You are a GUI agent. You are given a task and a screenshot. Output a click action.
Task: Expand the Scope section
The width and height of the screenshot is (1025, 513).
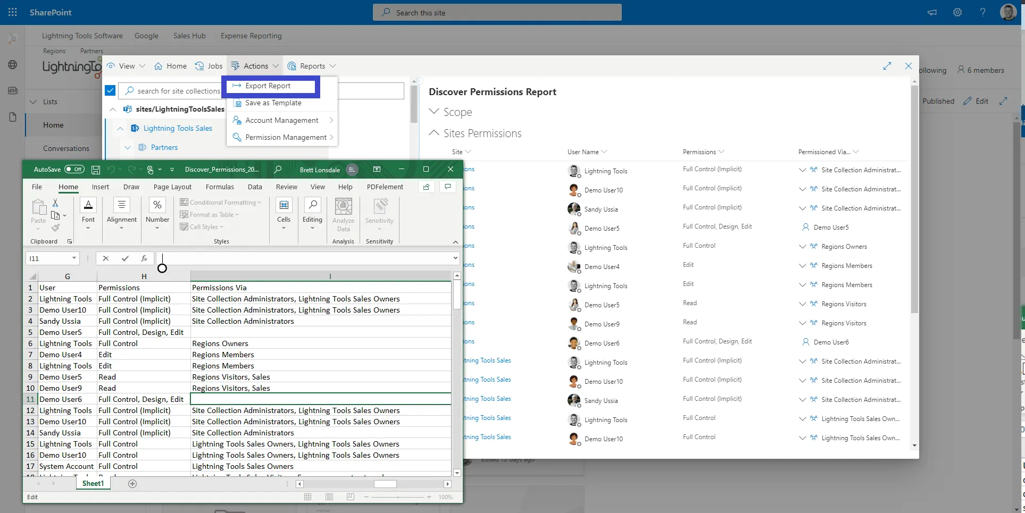(433, 112)
